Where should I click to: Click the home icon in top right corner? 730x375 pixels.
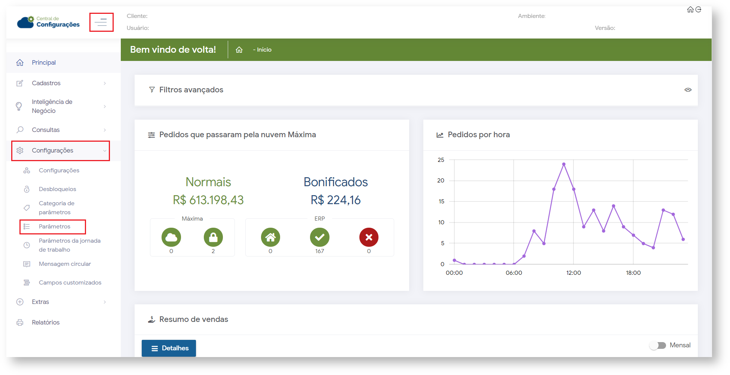pos(690,9)
